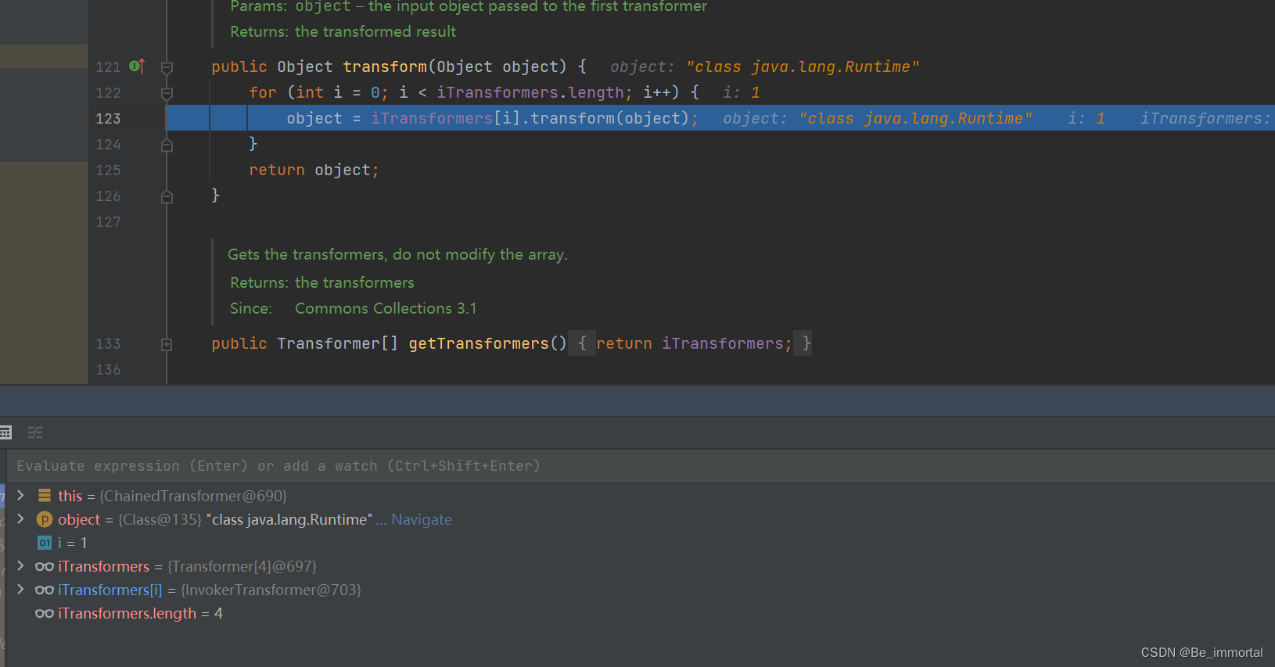Click line number 125 in the gutter
Image resolution: width=1275 pixels, height=667 pixels.
coord(108,170)
